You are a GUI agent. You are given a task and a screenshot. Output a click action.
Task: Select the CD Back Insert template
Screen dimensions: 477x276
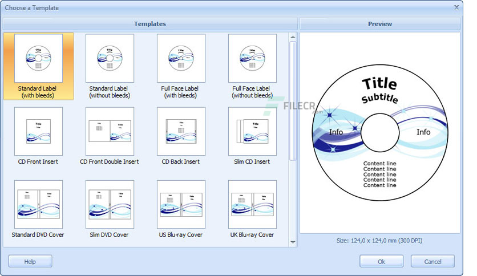pyautogui.click(x=181, y=136)
